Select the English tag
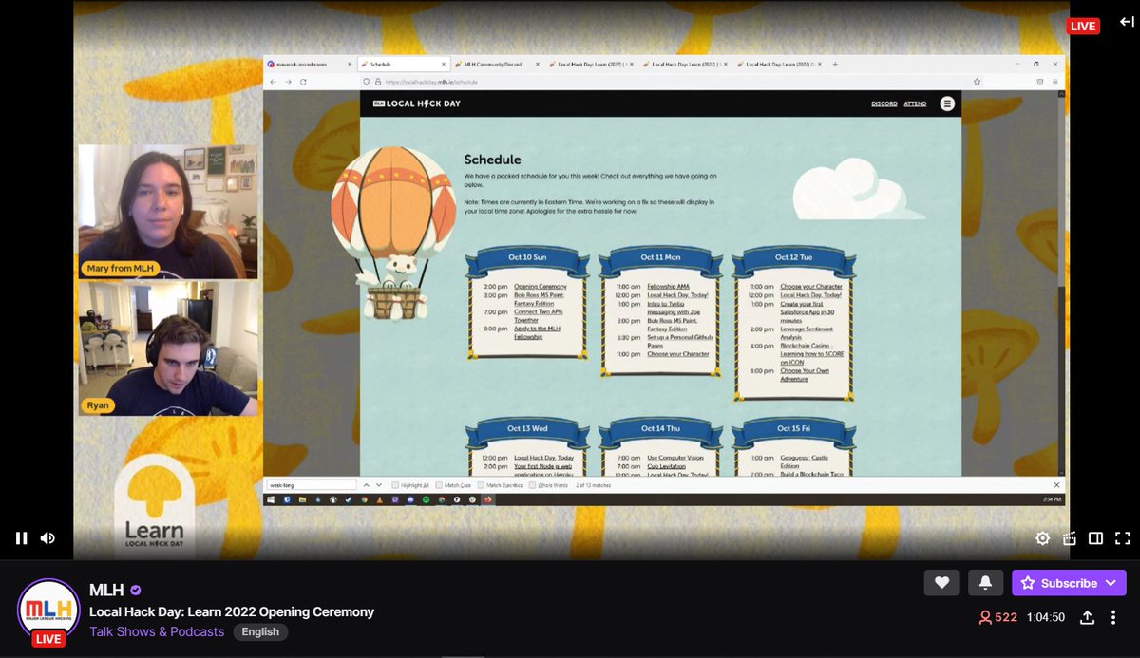This screenshot has width=1140, height=658. point(260,631)
